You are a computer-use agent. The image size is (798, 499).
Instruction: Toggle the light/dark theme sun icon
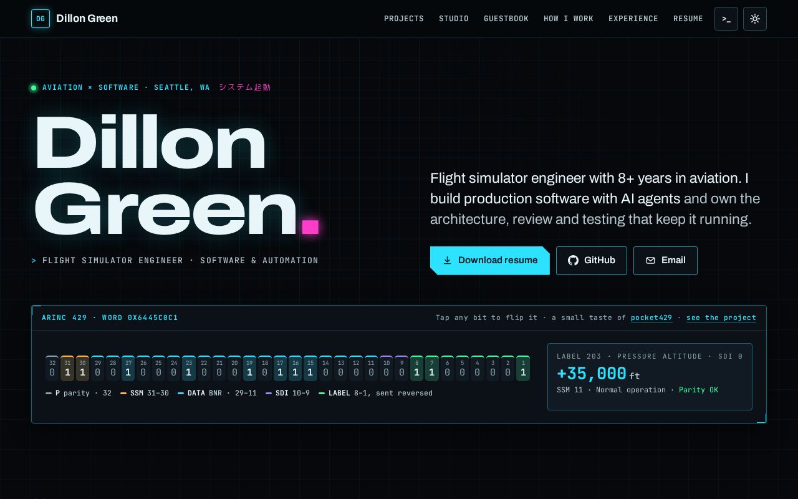click(x=755, y=19)
